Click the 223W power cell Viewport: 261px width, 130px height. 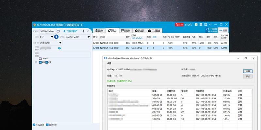point(224,43)
